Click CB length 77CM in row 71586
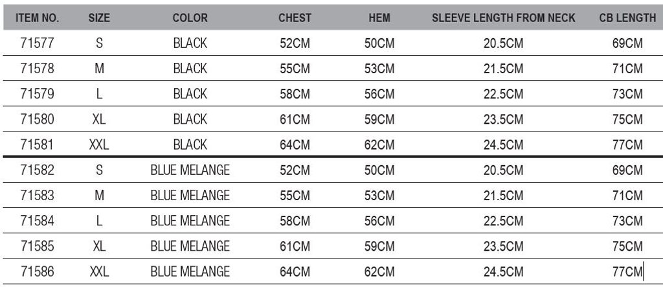663x287 pixels. 627,271
